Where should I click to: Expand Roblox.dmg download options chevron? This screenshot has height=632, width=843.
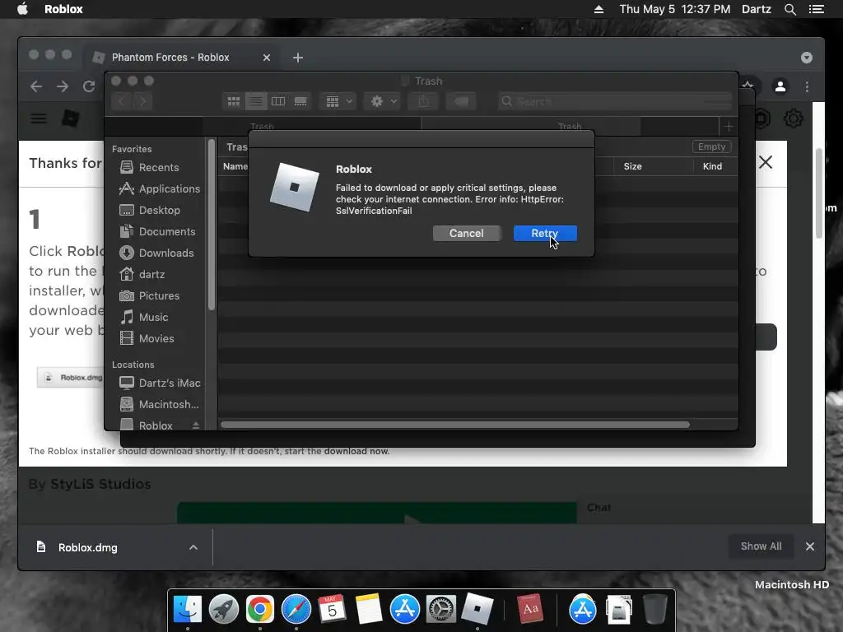pyautogui.click(x=193, y=547)
